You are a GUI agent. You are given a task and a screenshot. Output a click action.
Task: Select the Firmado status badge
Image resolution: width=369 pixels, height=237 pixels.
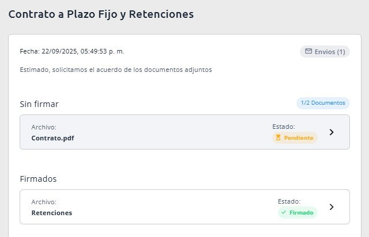point(298,213)
